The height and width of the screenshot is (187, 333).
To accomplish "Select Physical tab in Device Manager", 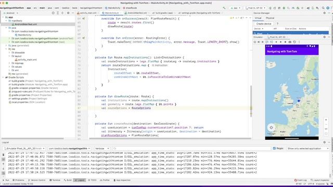I will tap(270, 18).
